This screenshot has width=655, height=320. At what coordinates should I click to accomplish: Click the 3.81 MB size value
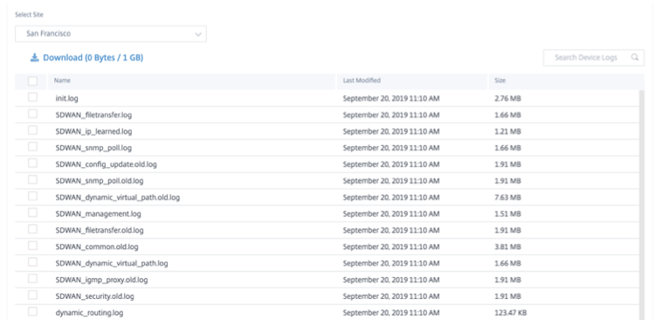click(x=507, y=247)
